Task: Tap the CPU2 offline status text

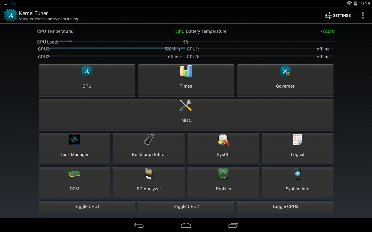Action: click(x=174, y=57)
